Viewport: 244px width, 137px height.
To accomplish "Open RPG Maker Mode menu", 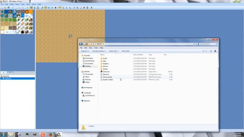I will 12,4.
